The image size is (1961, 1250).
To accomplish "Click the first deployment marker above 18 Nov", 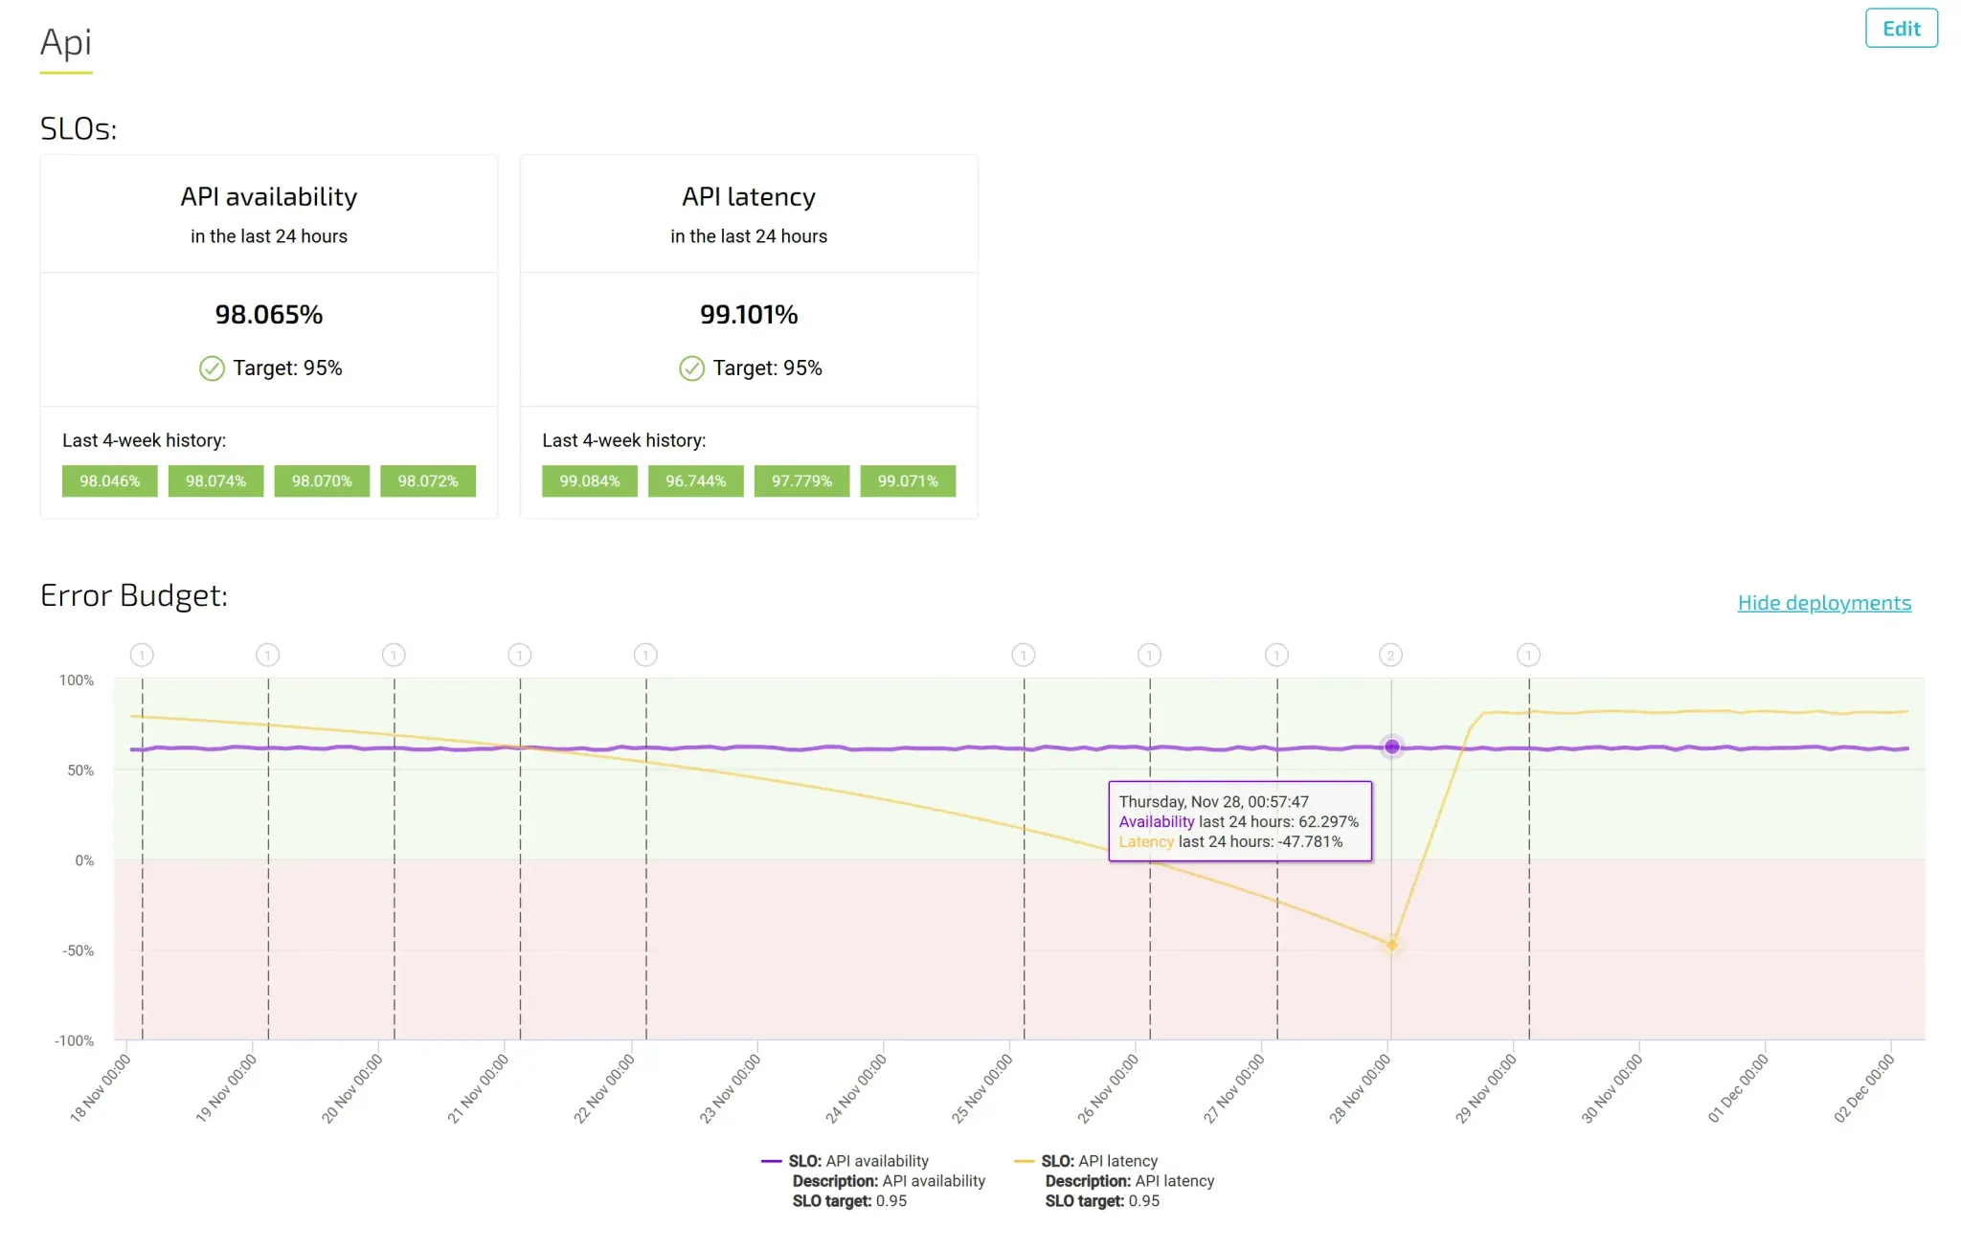I will 142,655.
